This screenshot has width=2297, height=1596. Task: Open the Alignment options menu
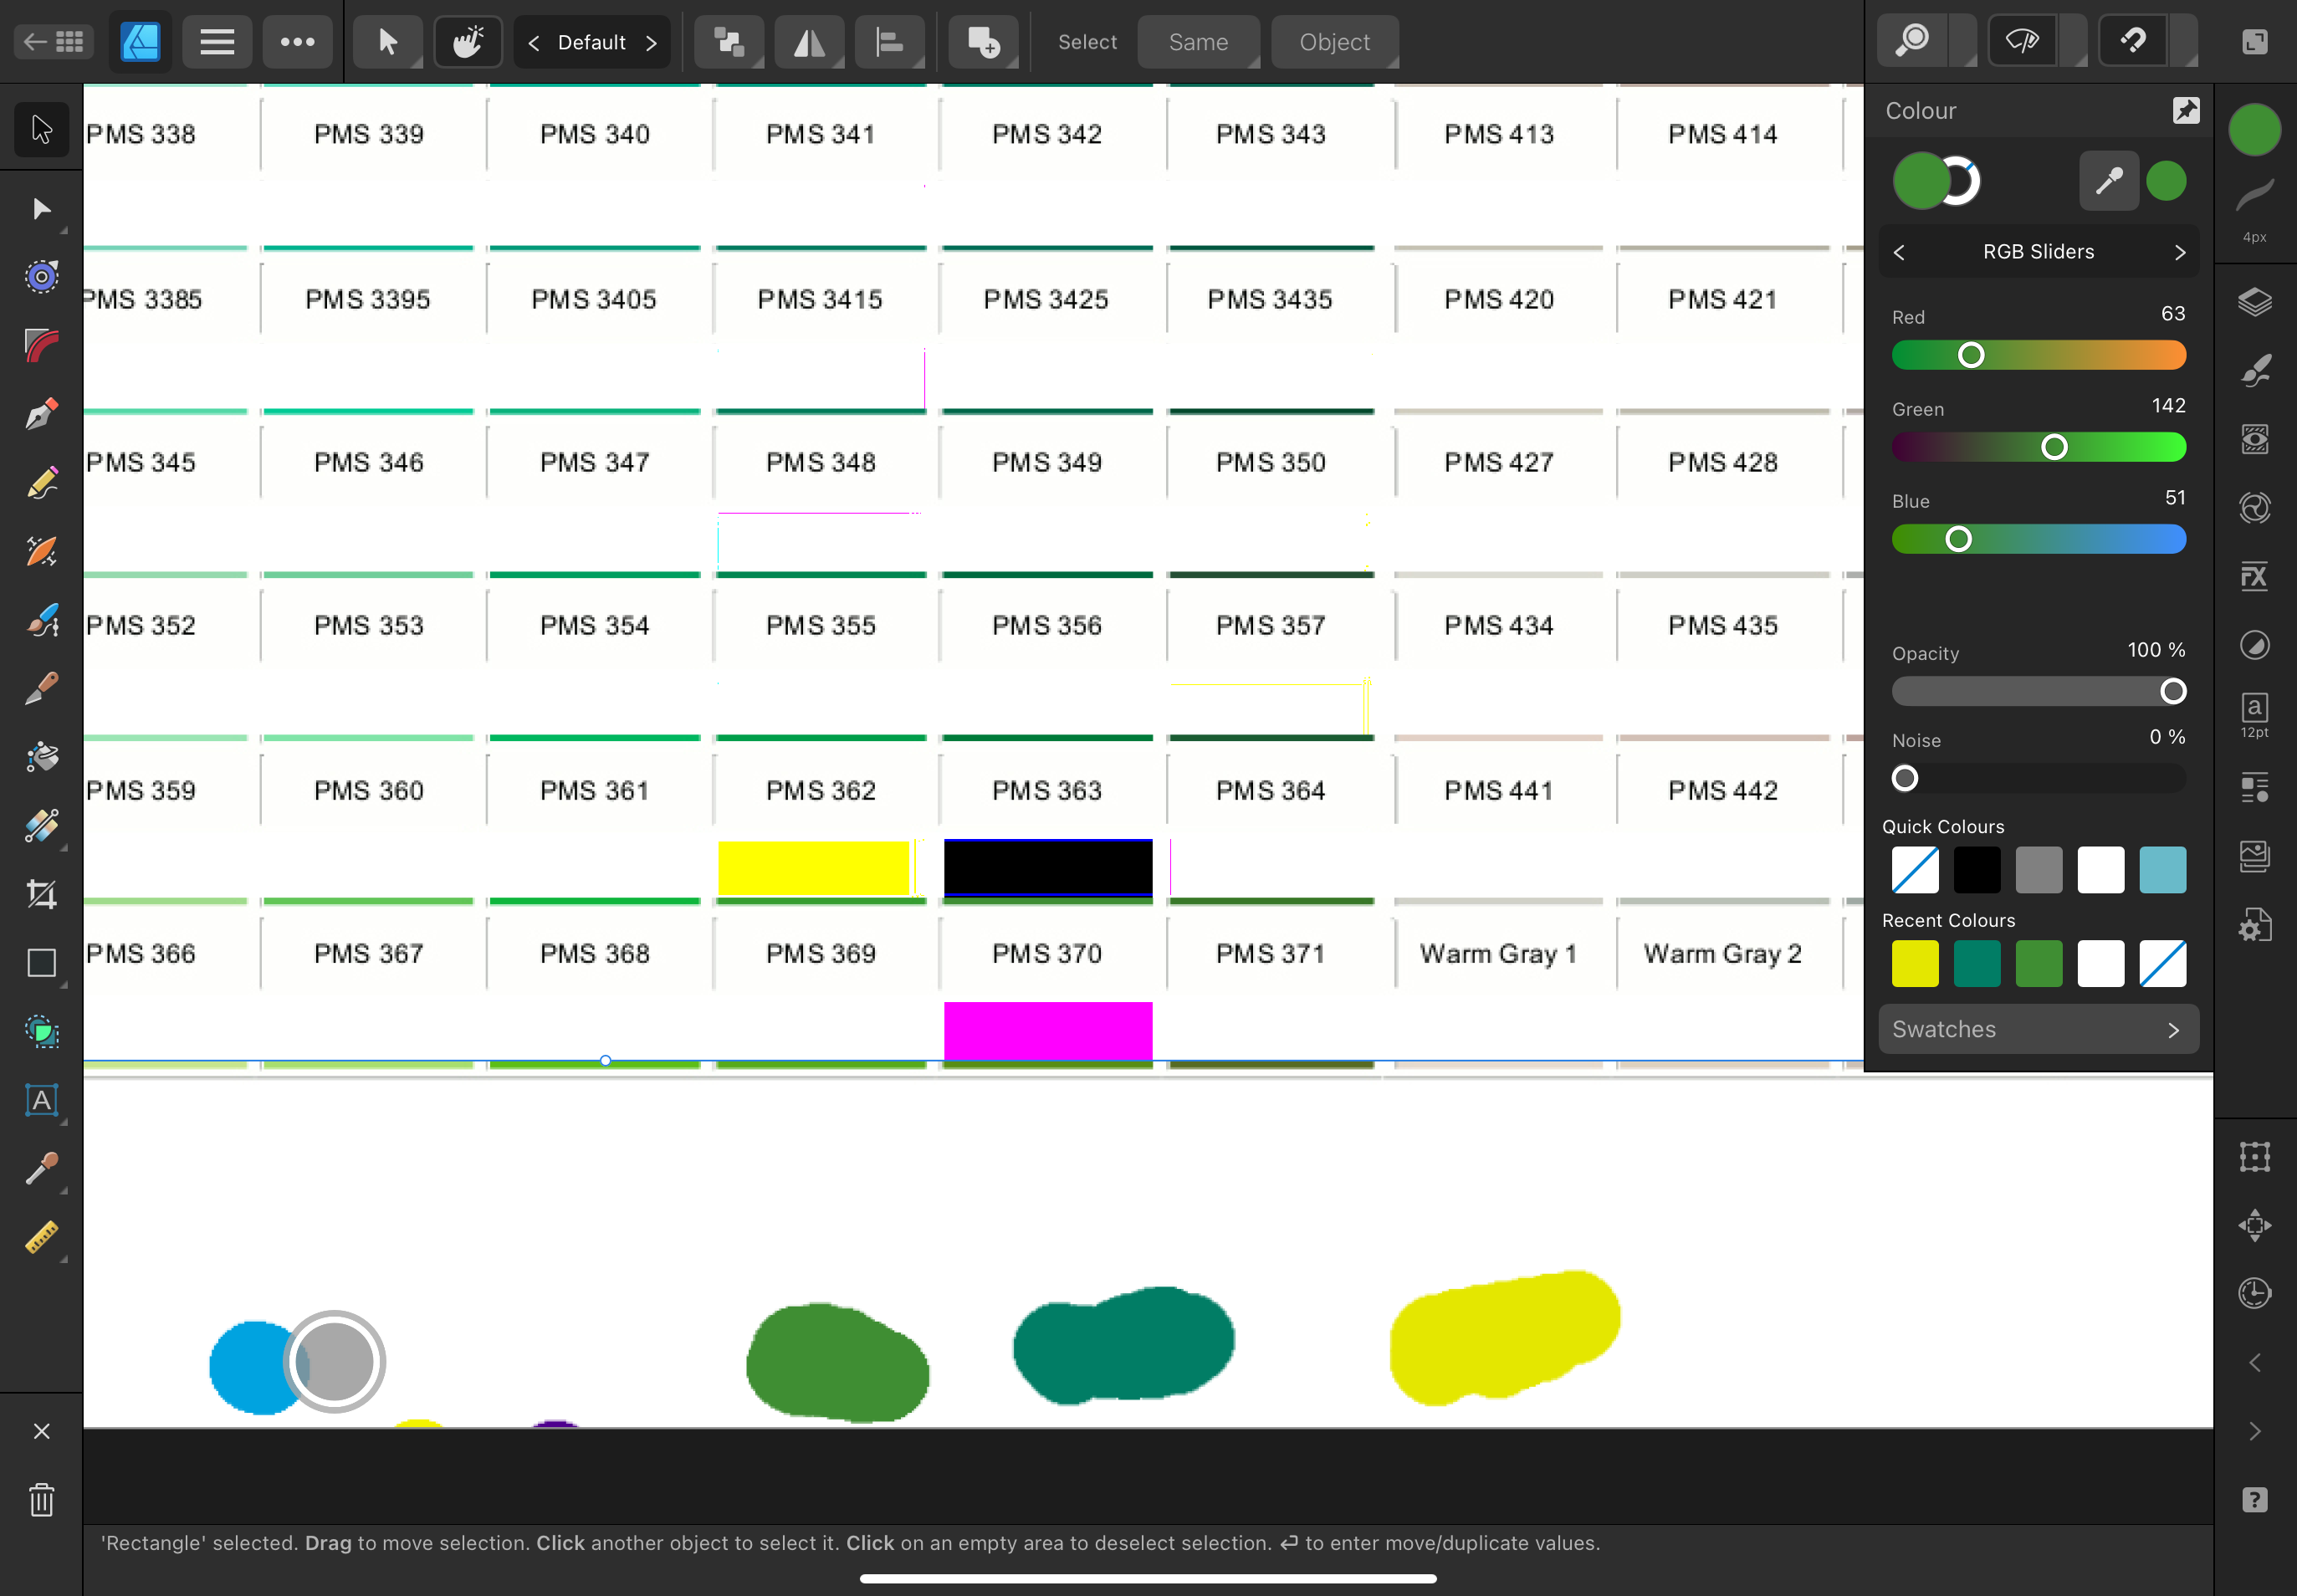[x=889, y=41]
